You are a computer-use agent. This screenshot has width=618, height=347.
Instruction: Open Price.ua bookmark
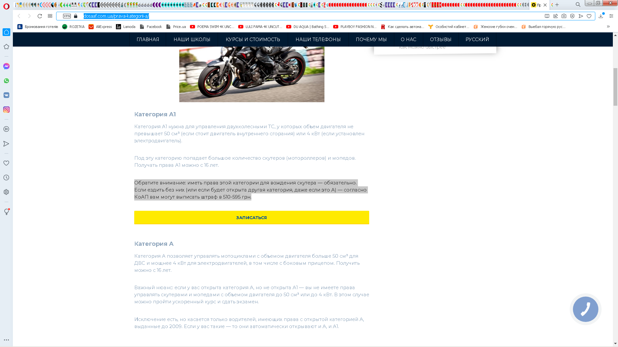[176, 27]
